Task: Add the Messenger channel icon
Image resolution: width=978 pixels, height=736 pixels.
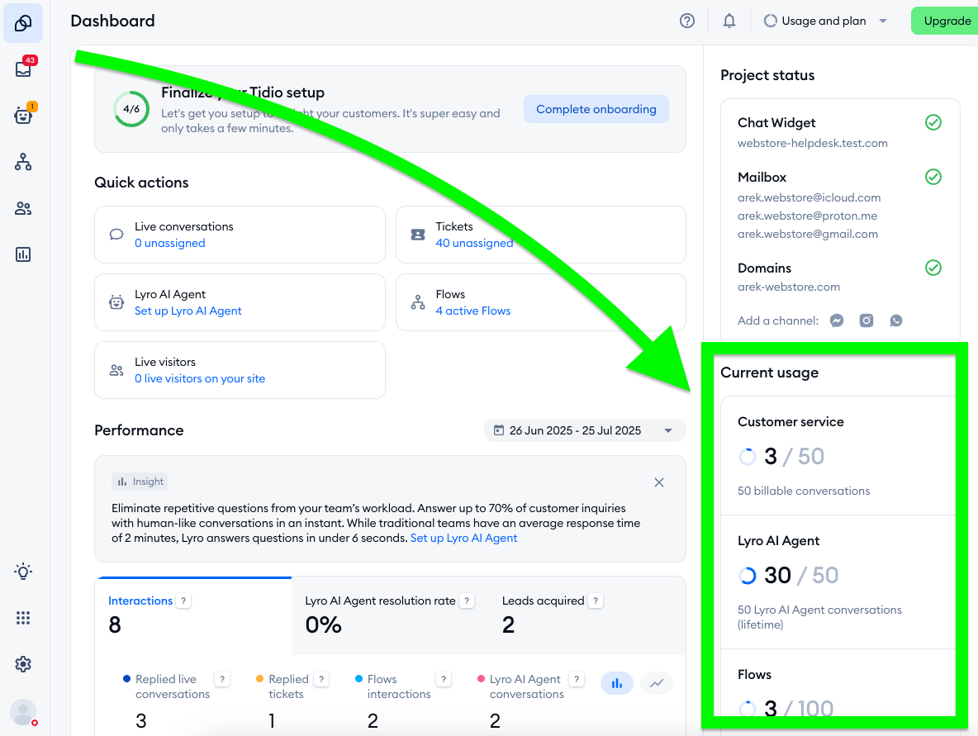Action: point(837,321)
